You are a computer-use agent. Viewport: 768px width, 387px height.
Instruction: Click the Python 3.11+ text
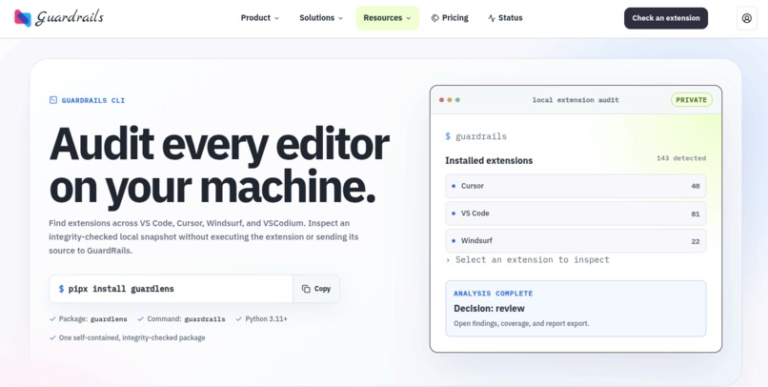[x=267, y=319]
